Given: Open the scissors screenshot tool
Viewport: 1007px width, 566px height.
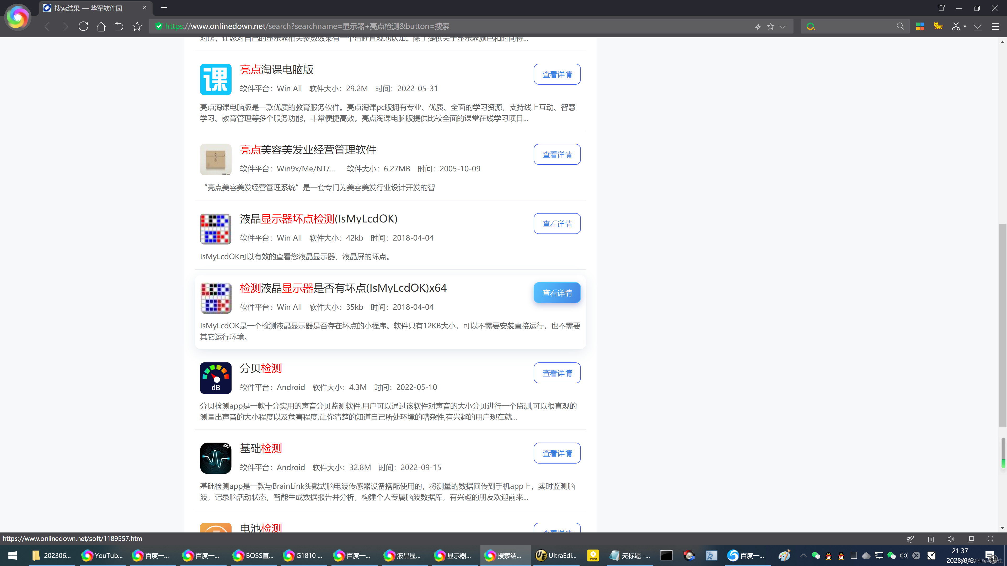Looking at the screenshot, I should [x=956, y=26].
